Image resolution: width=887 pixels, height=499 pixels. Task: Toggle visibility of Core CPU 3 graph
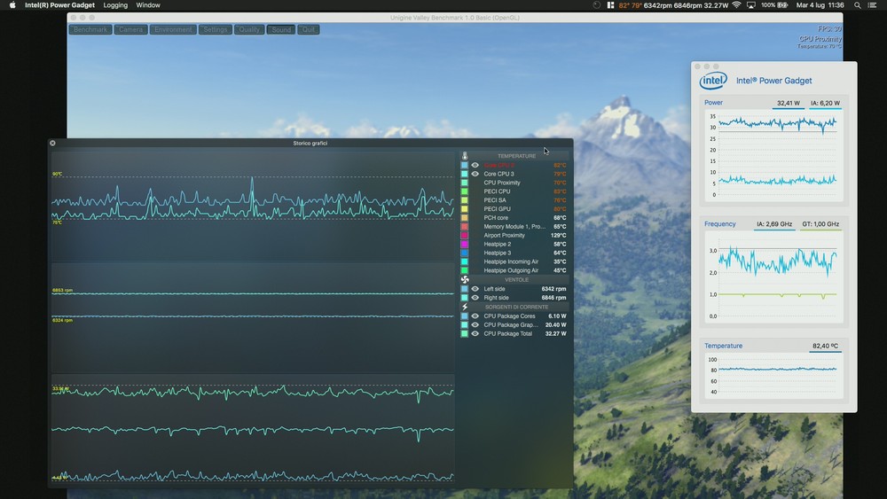475,174
